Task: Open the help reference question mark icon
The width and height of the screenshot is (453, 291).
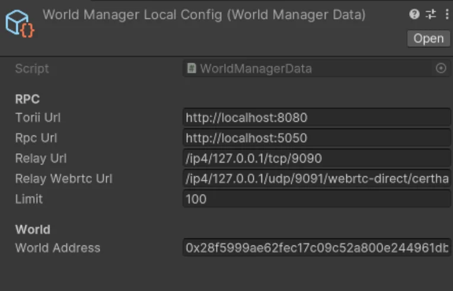Action: coord(414,15)
